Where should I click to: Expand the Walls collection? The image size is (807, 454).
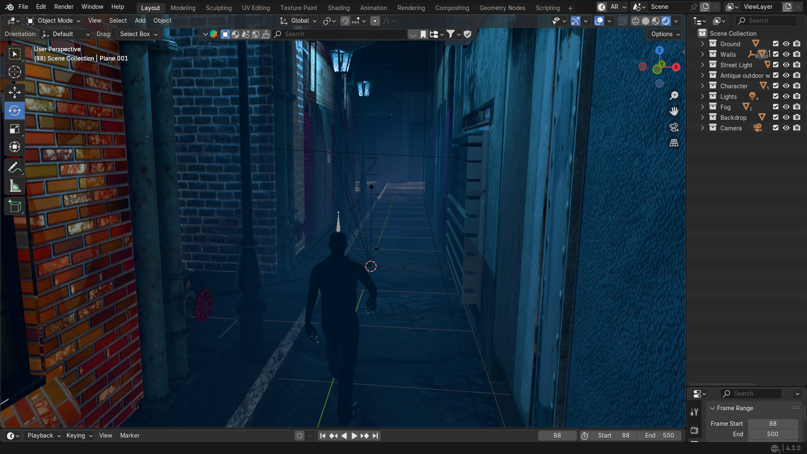(x=702, y=54)
